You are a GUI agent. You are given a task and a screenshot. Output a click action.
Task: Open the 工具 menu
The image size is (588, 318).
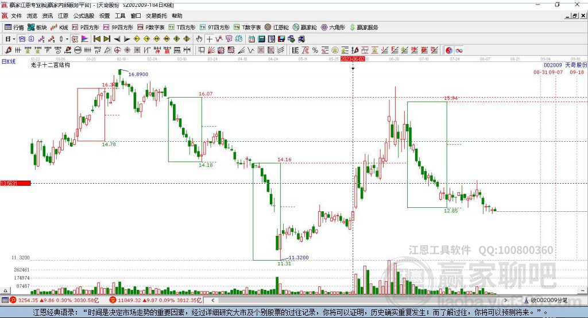120,15
